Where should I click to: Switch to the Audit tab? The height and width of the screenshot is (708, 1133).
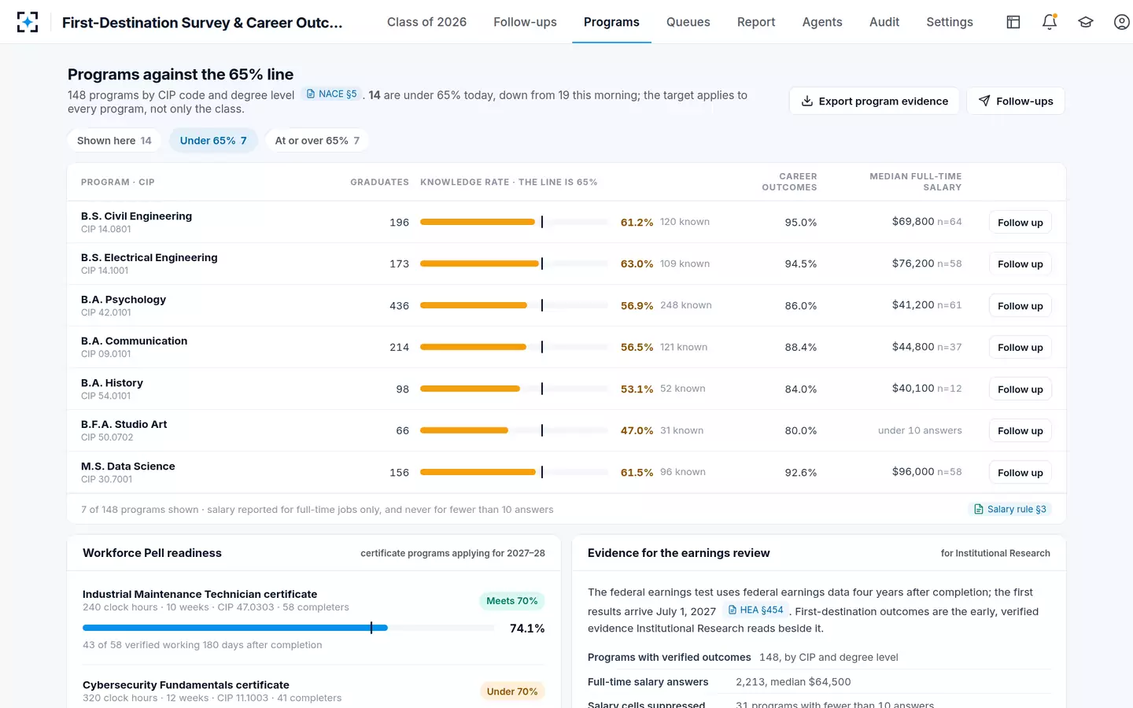[x=884, y=22]
